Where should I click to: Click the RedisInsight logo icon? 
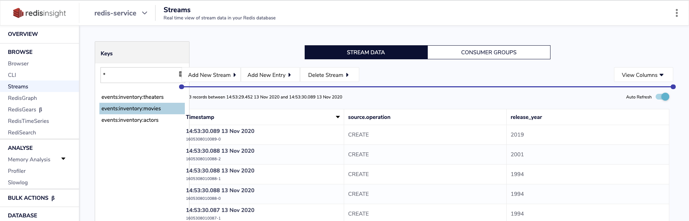pos(18,13)
